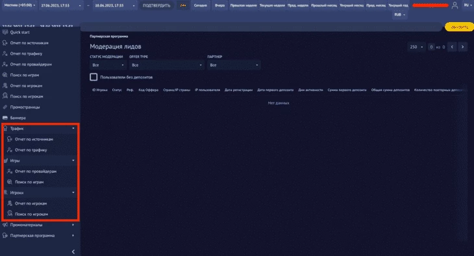Open the user profile icon

455,5
